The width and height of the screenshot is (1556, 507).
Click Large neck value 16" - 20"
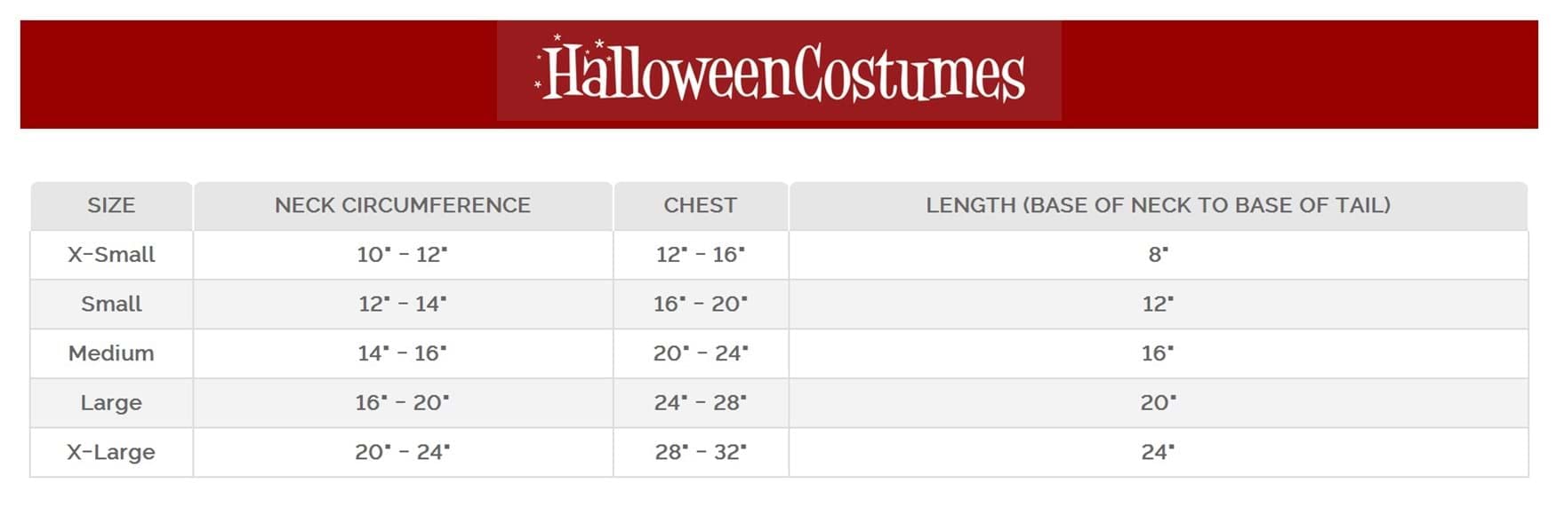pyautogui.click(x=403, y=403)
